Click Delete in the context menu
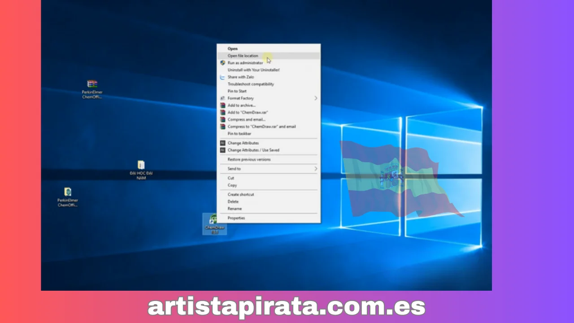 [x=268, y=202]
